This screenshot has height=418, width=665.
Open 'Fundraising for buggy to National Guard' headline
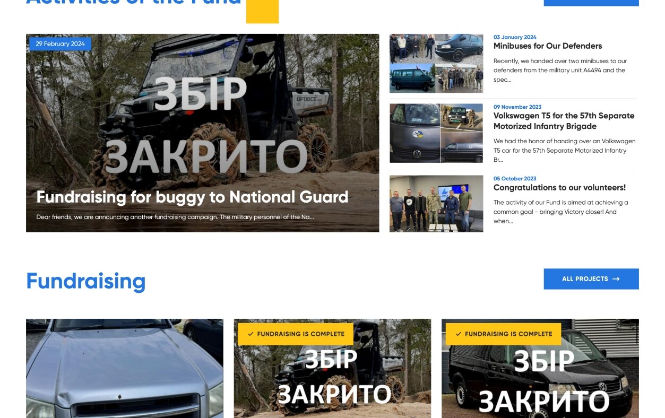[192, 197]
